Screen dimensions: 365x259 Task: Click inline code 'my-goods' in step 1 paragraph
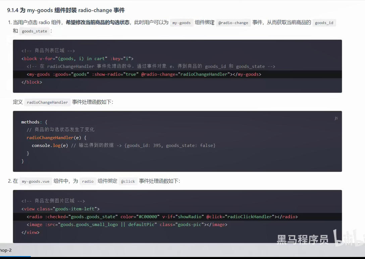pyautogui.click(x=181, y=23)
